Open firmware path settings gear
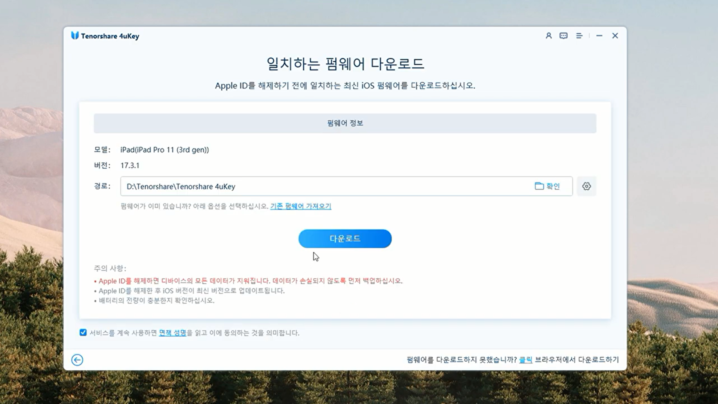The height and width of the screenshot is (404, 718). pos(586,186)
